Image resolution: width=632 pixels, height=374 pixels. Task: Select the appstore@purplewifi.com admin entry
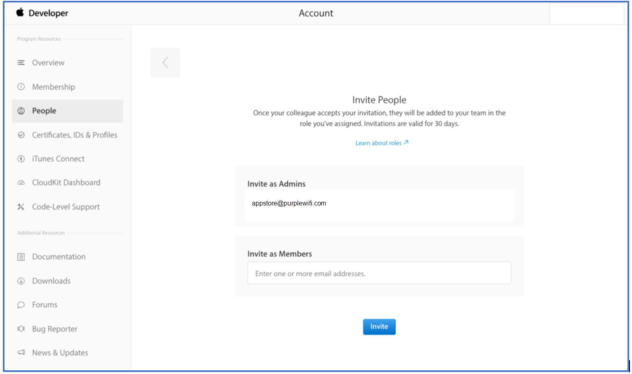(289, 203)
